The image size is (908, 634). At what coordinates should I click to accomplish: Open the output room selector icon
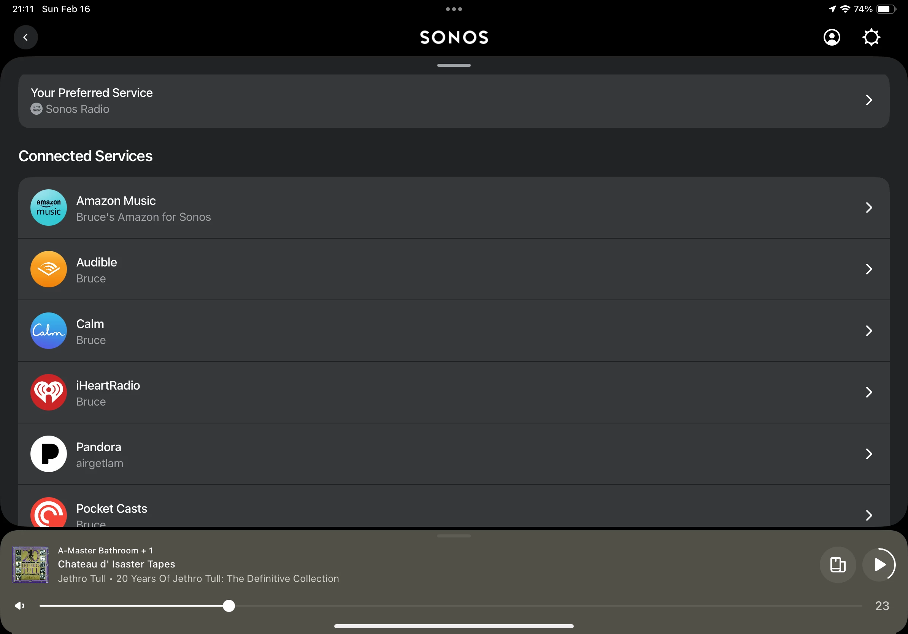(x=838, y=564)
